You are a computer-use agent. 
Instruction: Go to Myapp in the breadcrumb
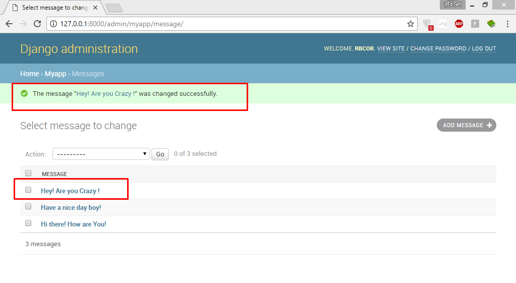point(55,74)
